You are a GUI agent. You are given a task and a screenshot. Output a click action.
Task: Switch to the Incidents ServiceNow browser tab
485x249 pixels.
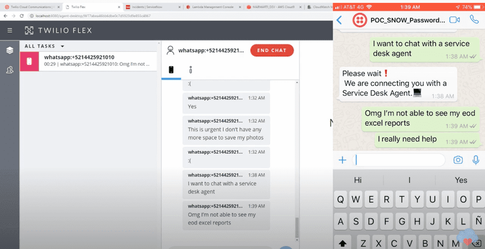pos(153,7)
